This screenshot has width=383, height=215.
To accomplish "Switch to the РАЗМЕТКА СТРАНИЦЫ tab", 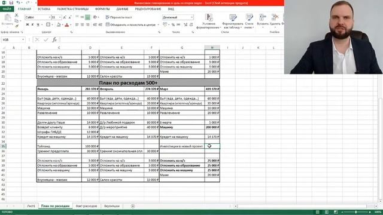I will 73,9.
